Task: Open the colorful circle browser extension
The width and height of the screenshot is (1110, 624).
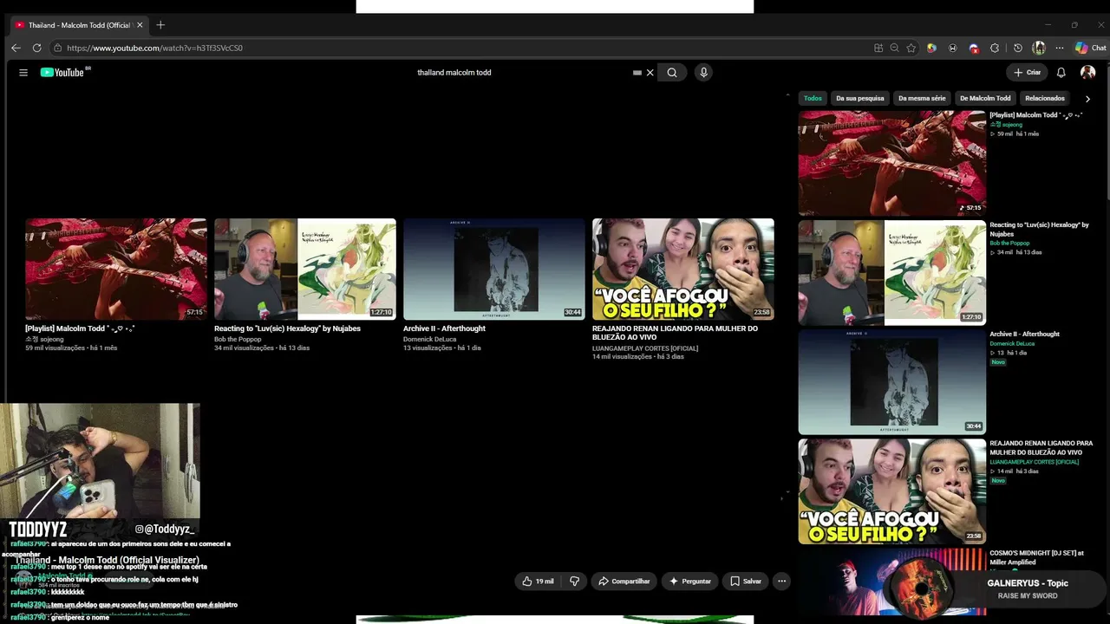Action: tap(931, 48)
